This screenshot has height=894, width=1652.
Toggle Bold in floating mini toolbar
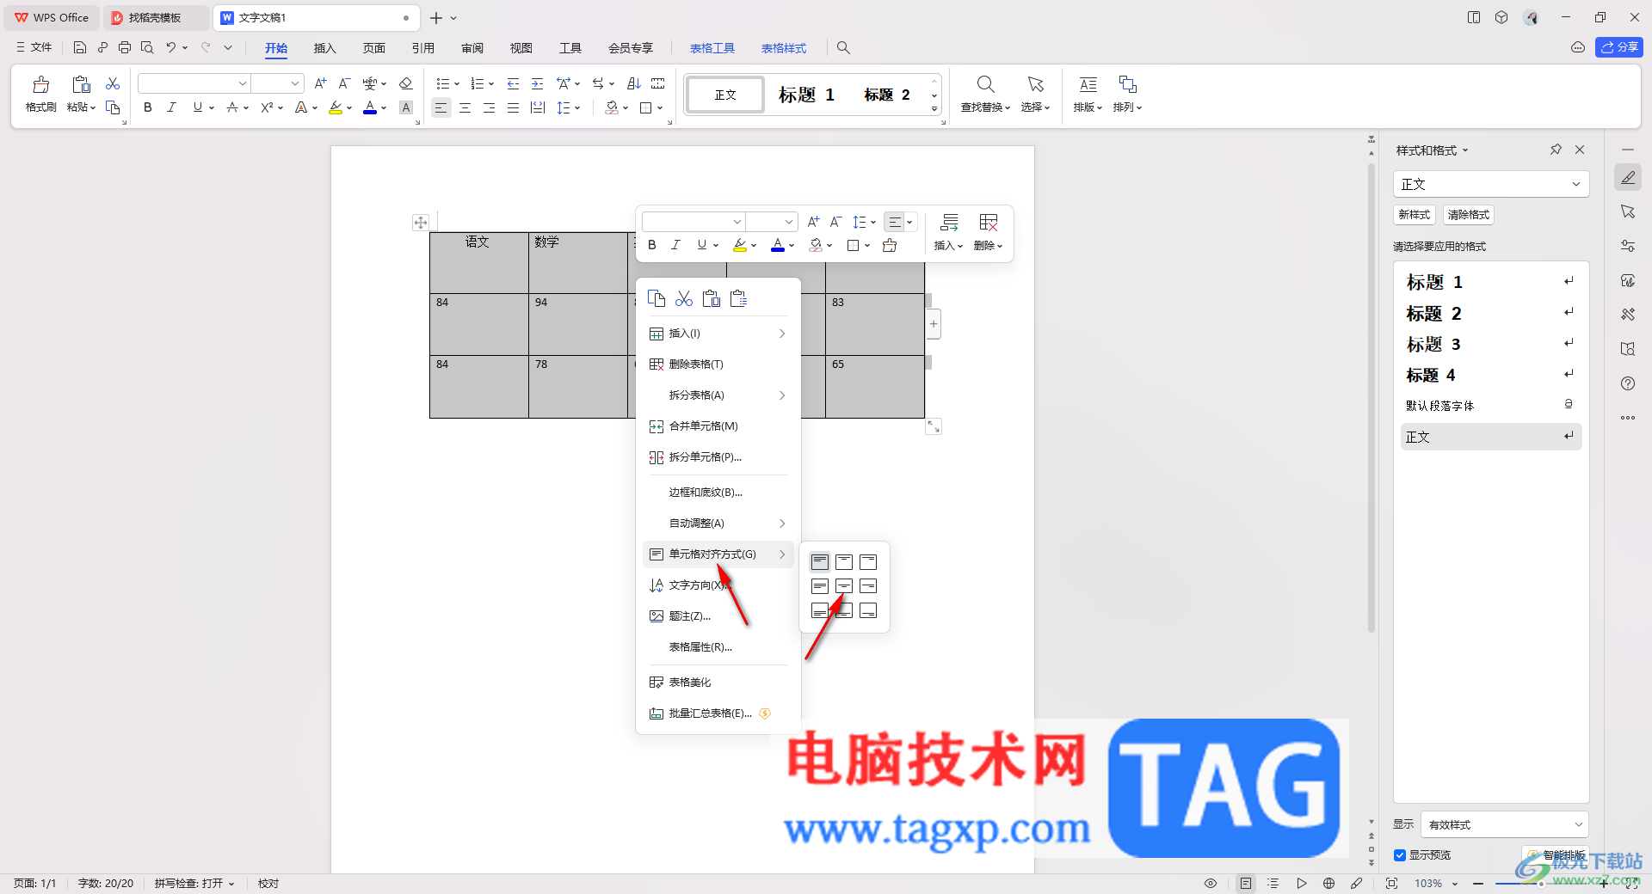pos(652,246)
